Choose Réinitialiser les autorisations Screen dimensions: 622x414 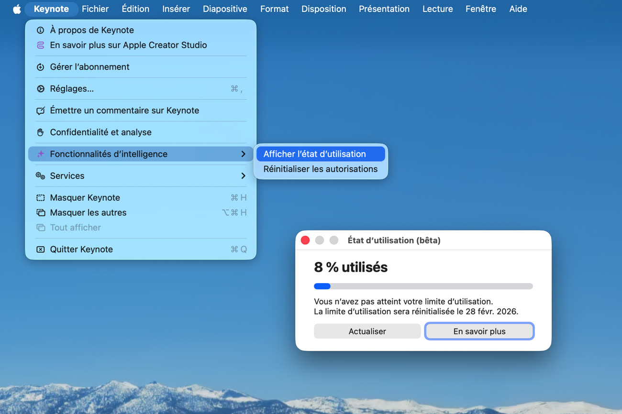pos(320,169)
